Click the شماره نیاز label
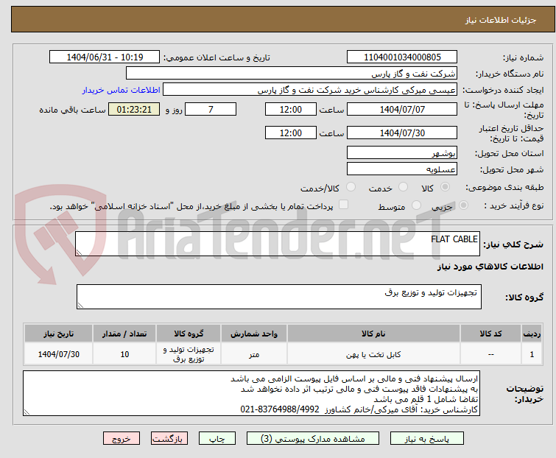The height and width of the screenshot is (458, 556). coord(523,57)
